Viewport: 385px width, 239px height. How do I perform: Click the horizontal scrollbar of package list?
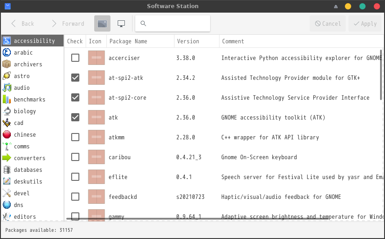coord(197,218)
